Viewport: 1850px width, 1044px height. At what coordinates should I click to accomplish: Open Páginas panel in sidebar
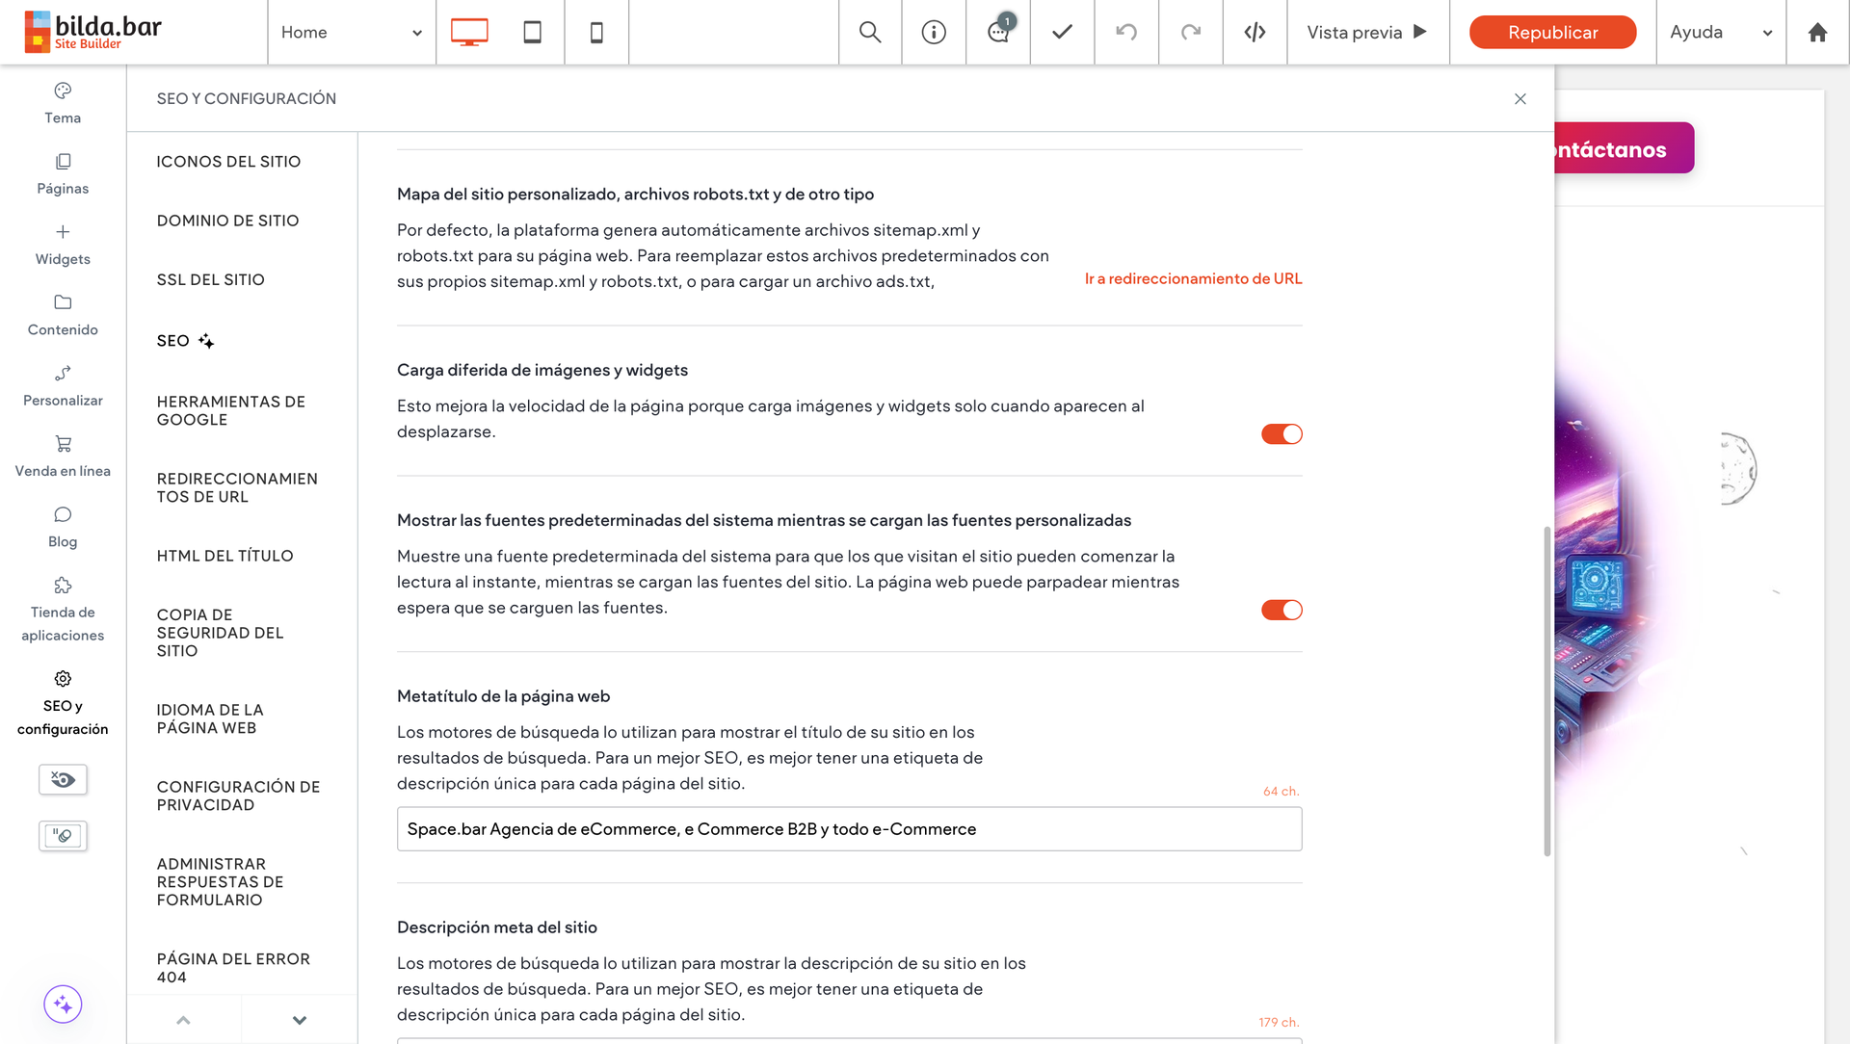[x=63, y=173]
